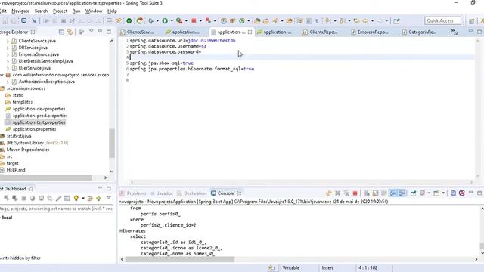
Task: Minimize the Package Explorer panel
Action: (100, 32)
